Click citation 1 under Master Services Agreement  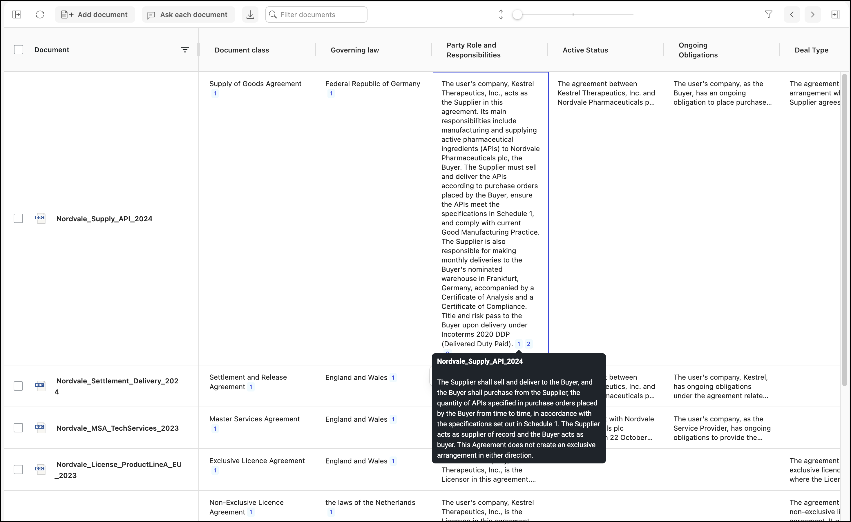click(215, 428)
